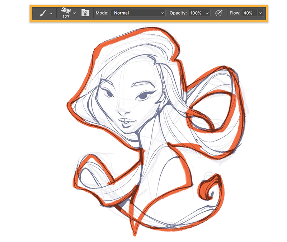
Task: Enable airbrush-style build-up icon
Action: point(218,13)
